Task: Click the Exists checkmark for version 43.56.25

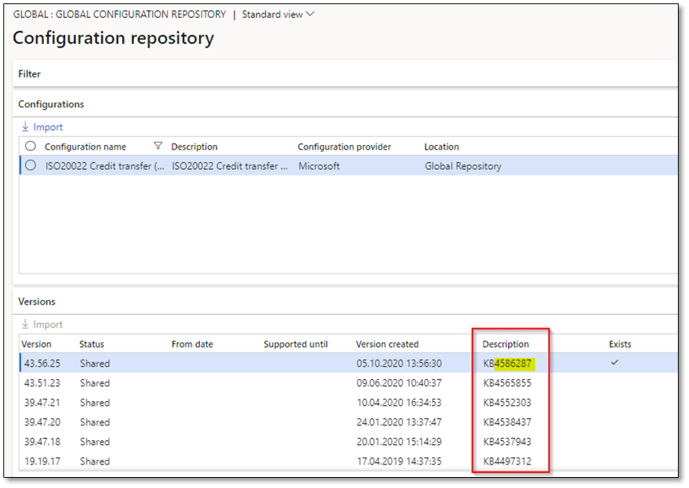Action: 615,363
